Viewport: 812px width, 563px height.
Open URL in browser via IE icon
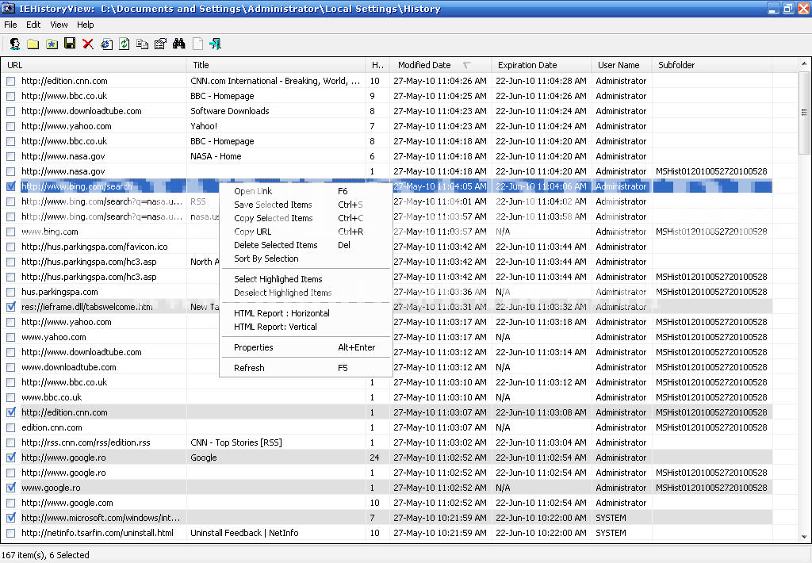pyautogui.click(x=105, y=44)
